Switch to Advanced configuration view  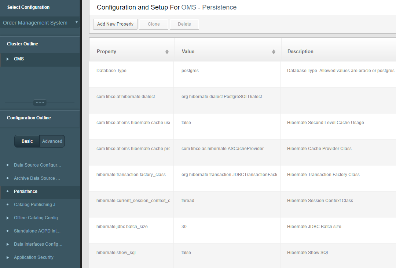click(52, 141)
